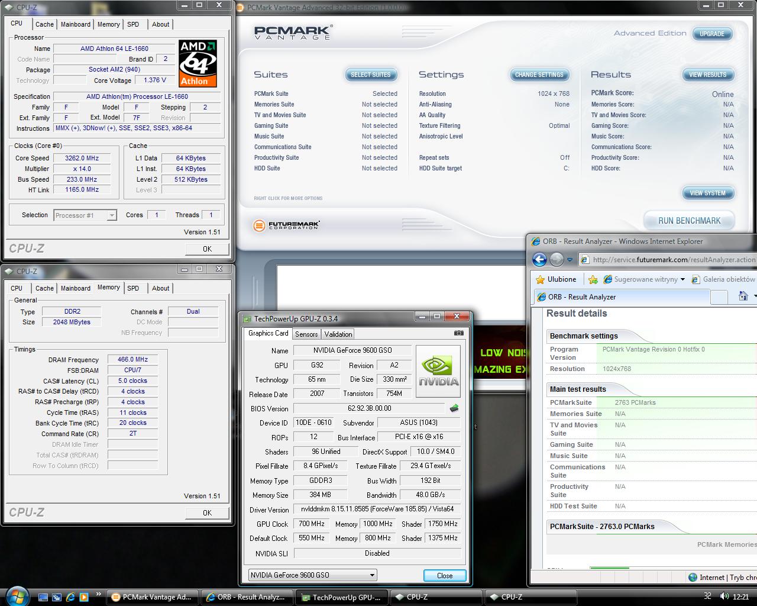The image size is (757, 606).
Task: Click View Results in PCMark Vantage
Action: coord(708,75)
